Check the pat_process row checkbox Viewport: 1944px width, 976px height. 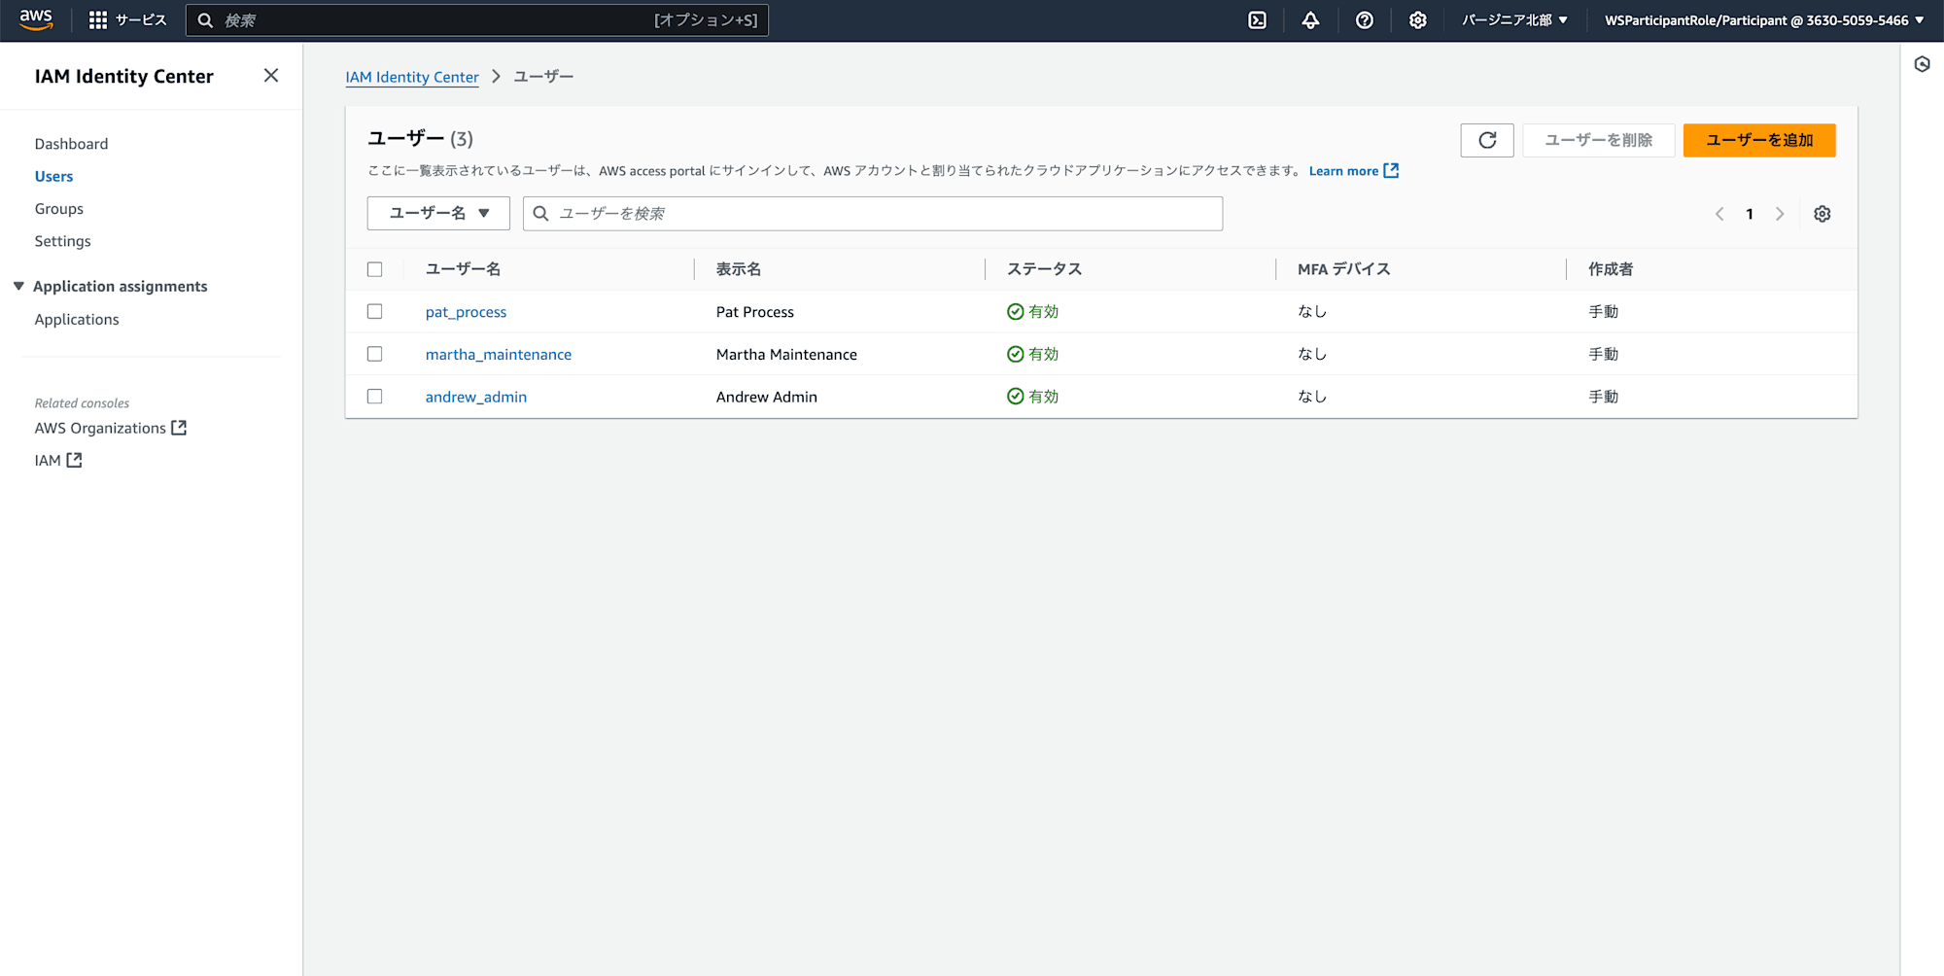tap(375, 311)
